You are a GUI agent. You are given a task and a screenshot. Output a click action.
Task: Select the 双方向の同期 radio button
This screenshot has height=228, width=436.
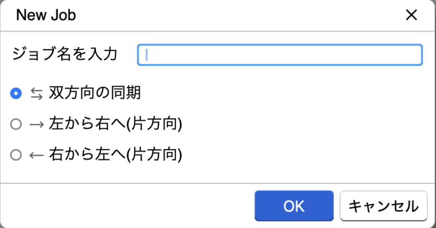[16, 94]
